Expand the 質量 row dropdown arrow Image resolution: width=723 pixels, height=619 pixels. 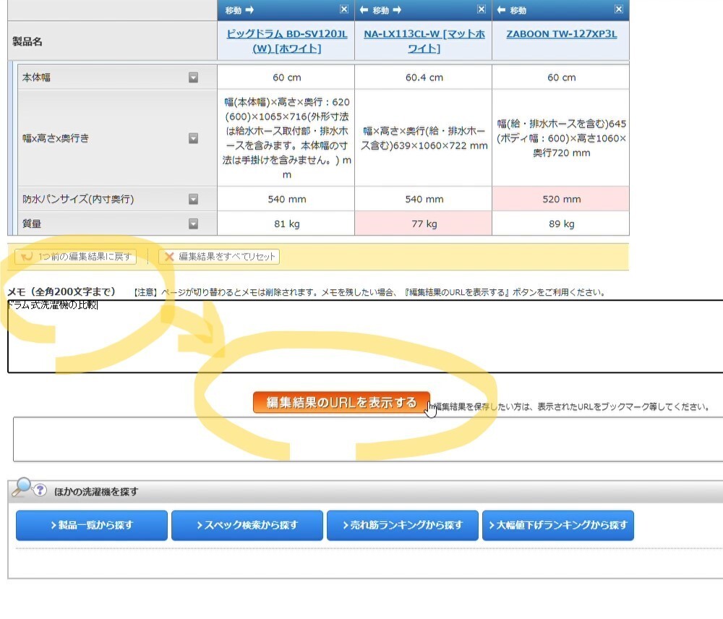(193, 223)
